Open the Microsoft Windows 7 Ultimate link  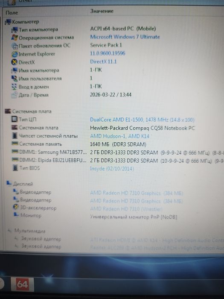point(125,37)
